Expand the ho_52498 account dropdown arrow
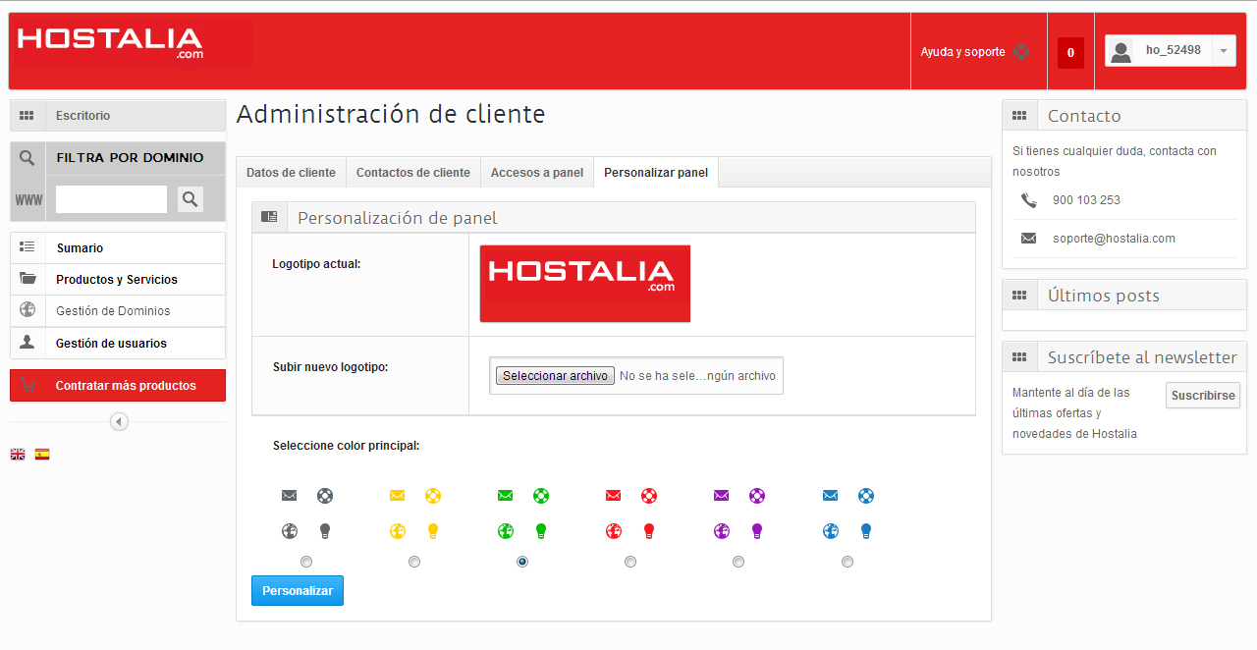 (1223, 51)
